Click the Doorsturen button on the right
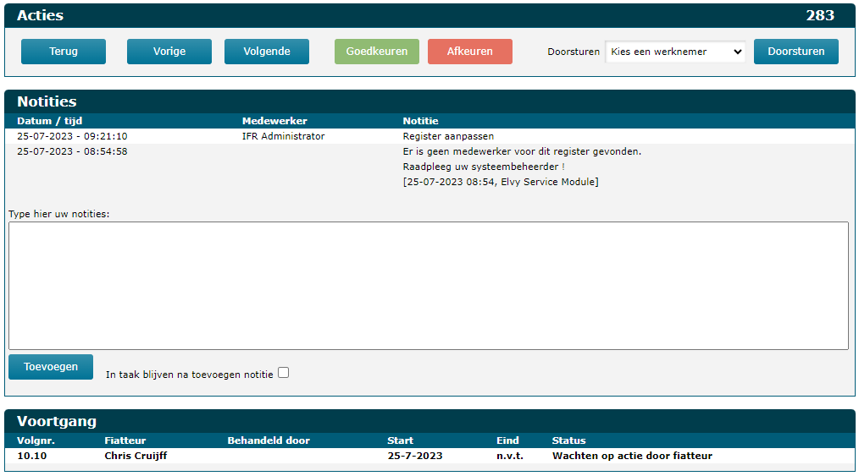This screenshot has height=476, width=859. click(x=795, y=52)
